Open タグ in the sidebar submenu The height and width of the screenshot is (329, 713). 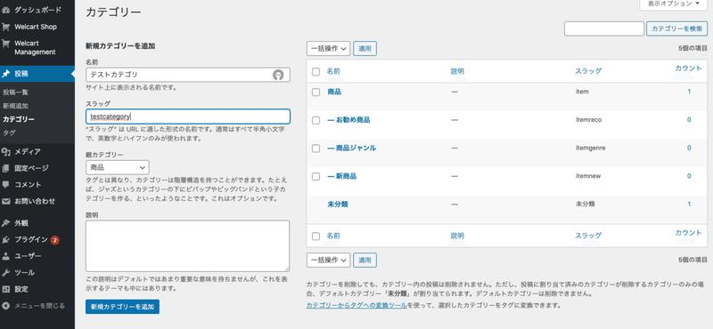[9, 133]
